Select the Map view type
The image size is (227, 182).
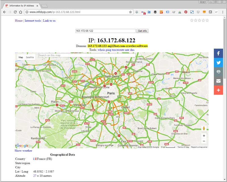click(21, 57)
